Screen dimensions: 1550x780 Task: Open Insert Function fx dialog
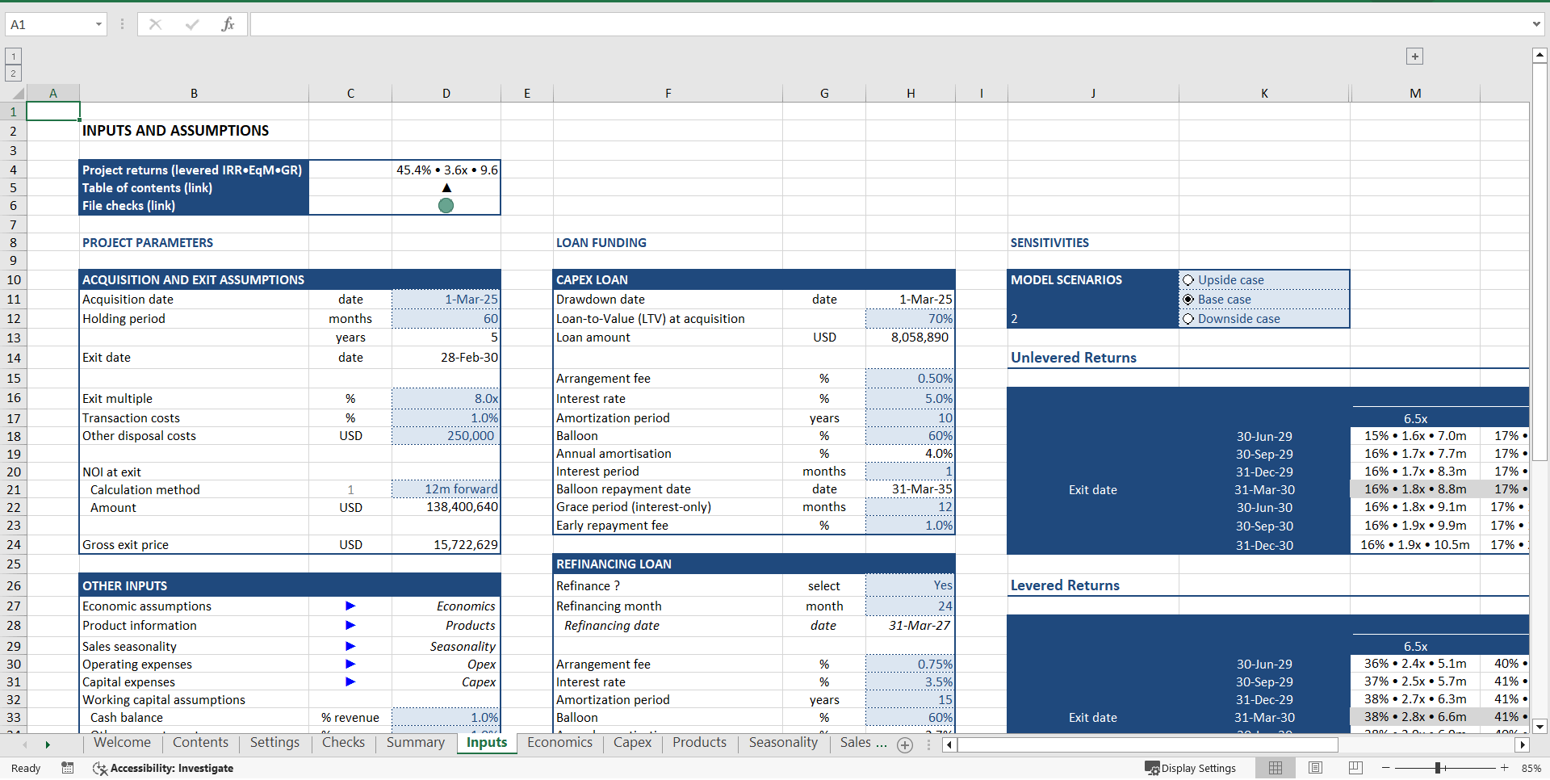tap(228, 24)
